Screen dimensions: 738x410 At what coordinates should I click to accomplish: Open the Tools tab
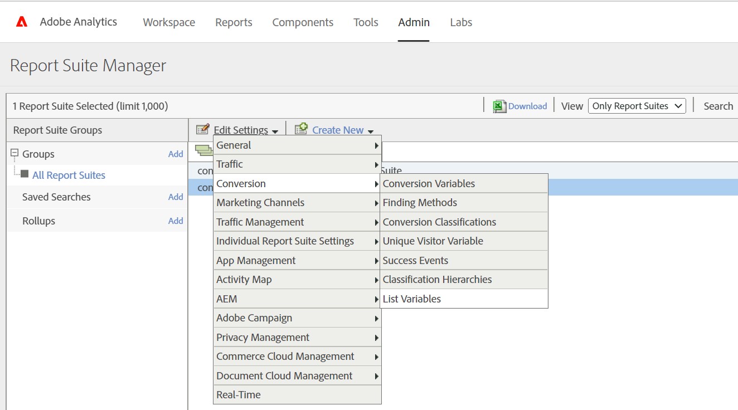366,22
